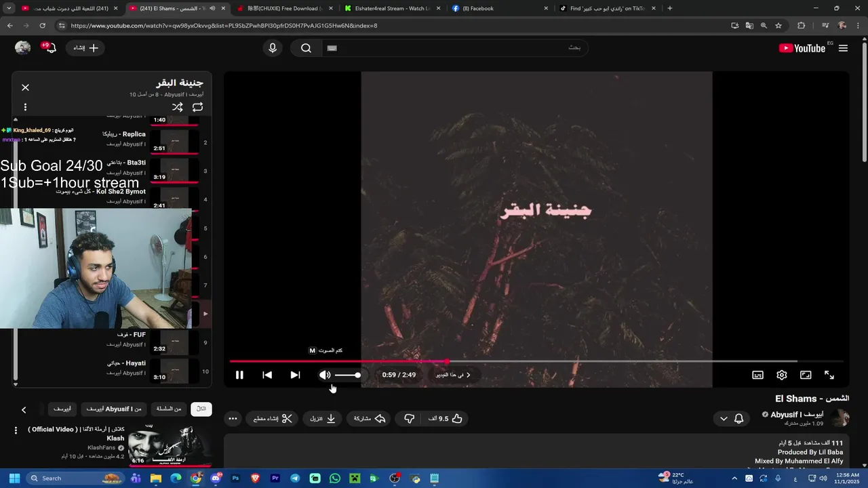Viewport: 868px width, 488px height.
Task: Switch to theater mode view
Action: 806,375
